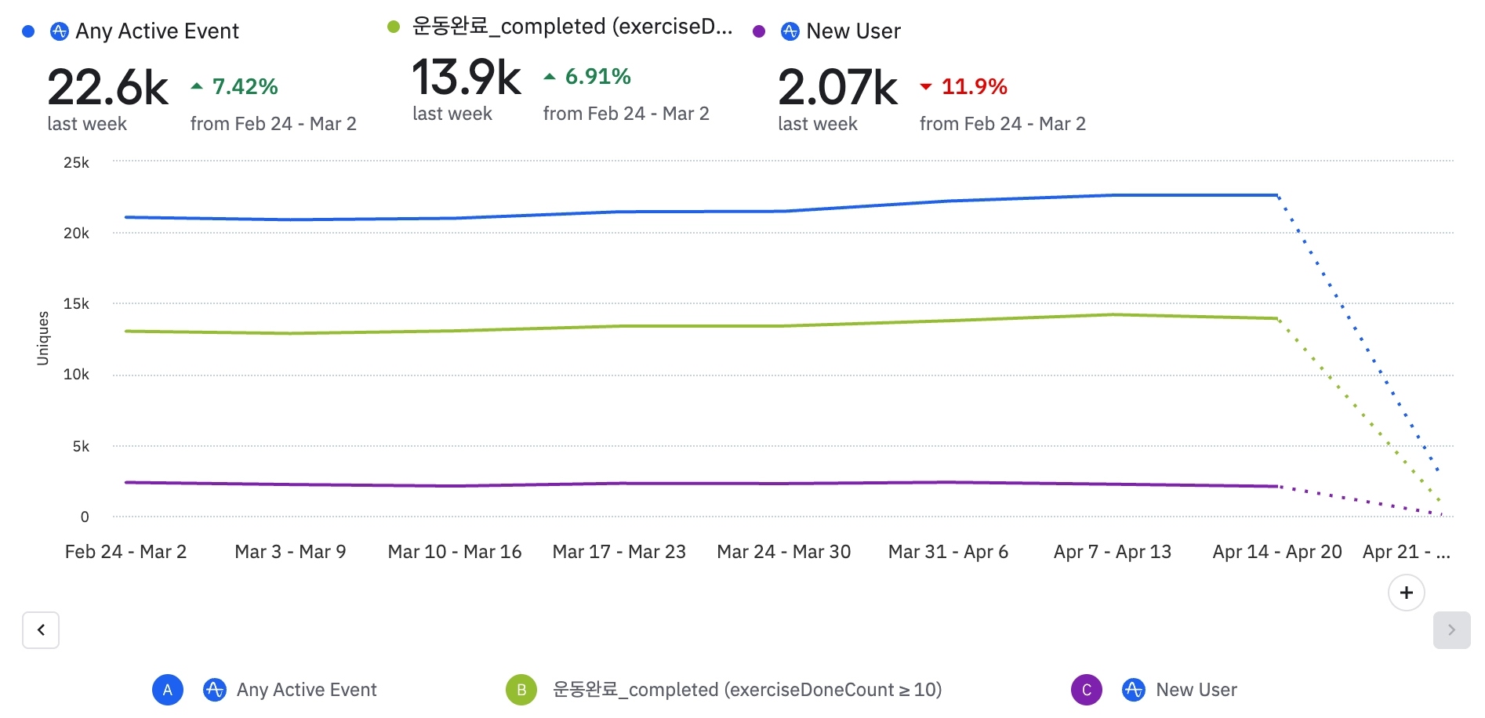Image resolution: width=1485 pixels, height=718 pixels.
Task: Click the blue dot next to Any Active Event
Action: (x=29, y=31)
